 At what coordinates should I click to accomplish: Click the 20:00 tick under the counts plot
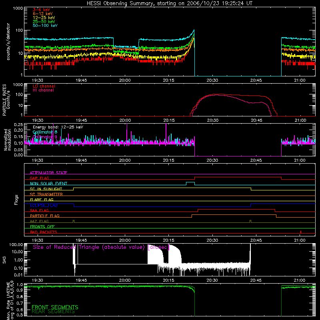point(125,80)
